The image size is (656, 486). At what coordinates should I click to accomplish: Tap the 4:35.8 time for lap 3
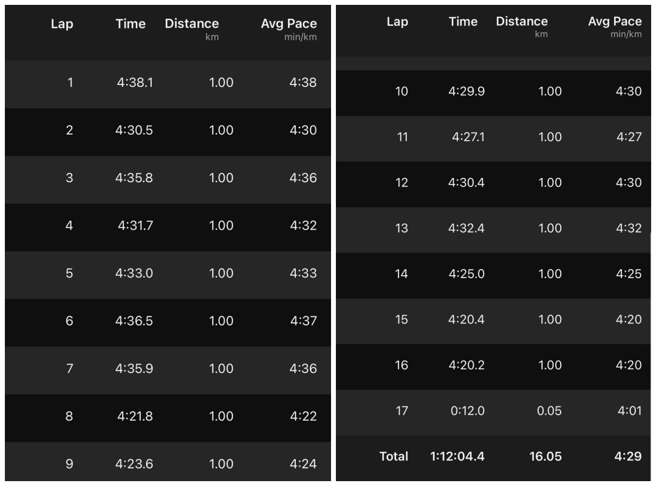coord(135,178)
